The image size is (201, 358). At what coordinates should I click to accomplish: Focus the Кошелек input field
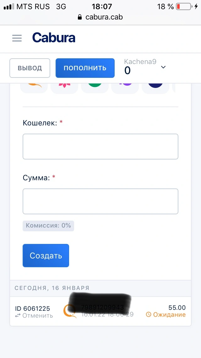click(x=100, y=146)
